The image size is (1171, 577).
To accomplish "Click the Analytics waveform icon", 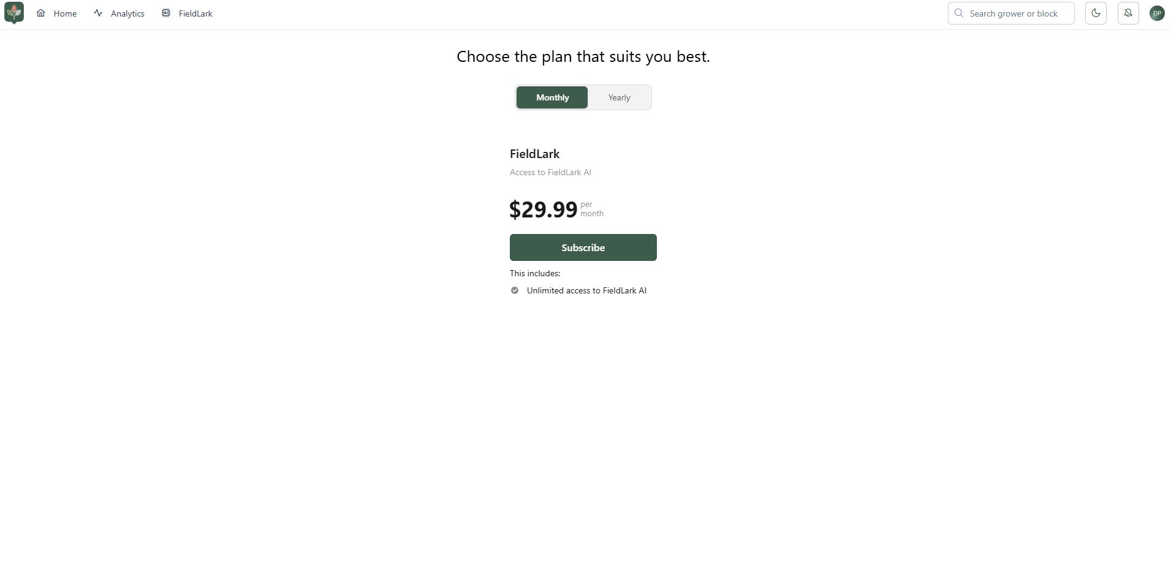I will [98, 13].
